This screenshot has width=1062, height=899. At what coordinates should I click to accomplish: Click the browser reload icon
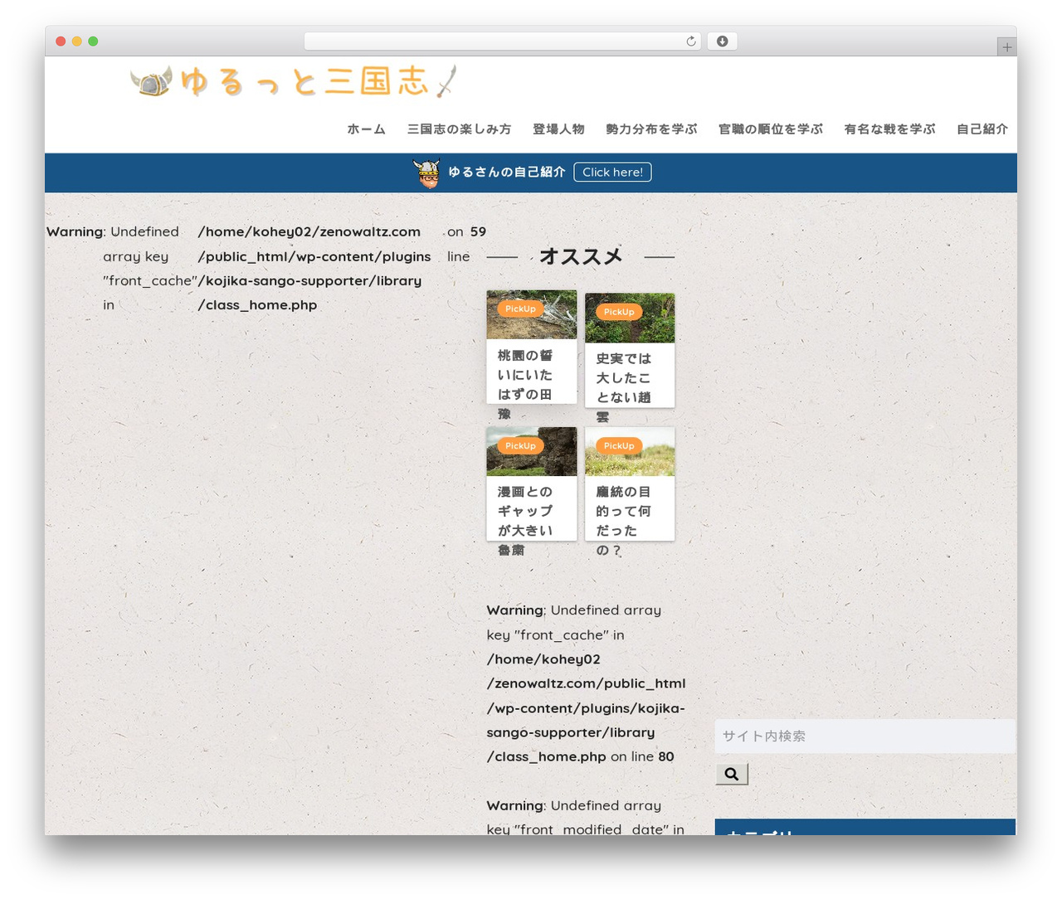[x=691, y=41]
